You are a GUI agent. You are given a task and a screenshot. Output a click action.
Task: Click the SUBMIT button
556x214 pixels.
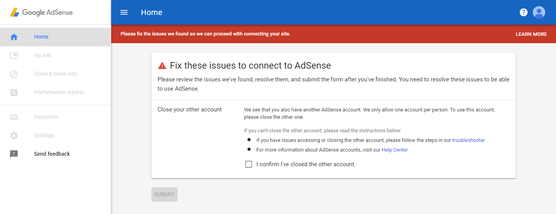pos(164,194)
